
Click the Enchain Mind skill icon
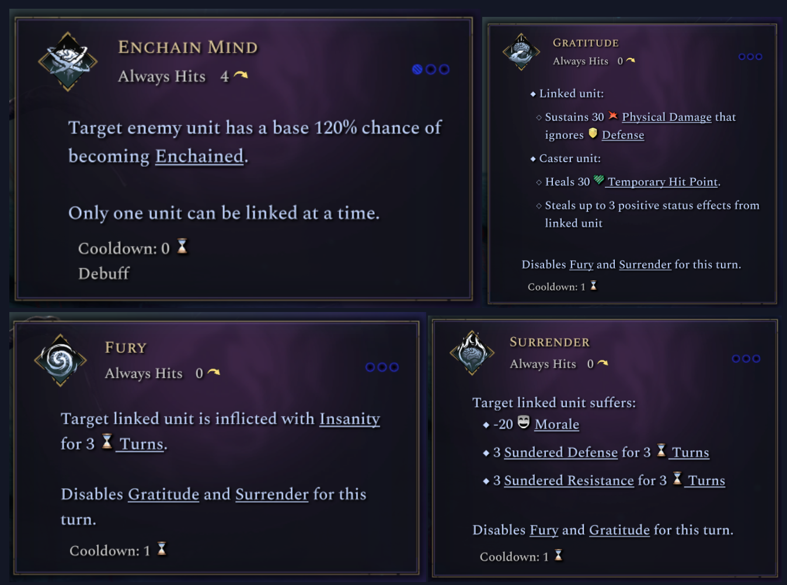point(68,61)
